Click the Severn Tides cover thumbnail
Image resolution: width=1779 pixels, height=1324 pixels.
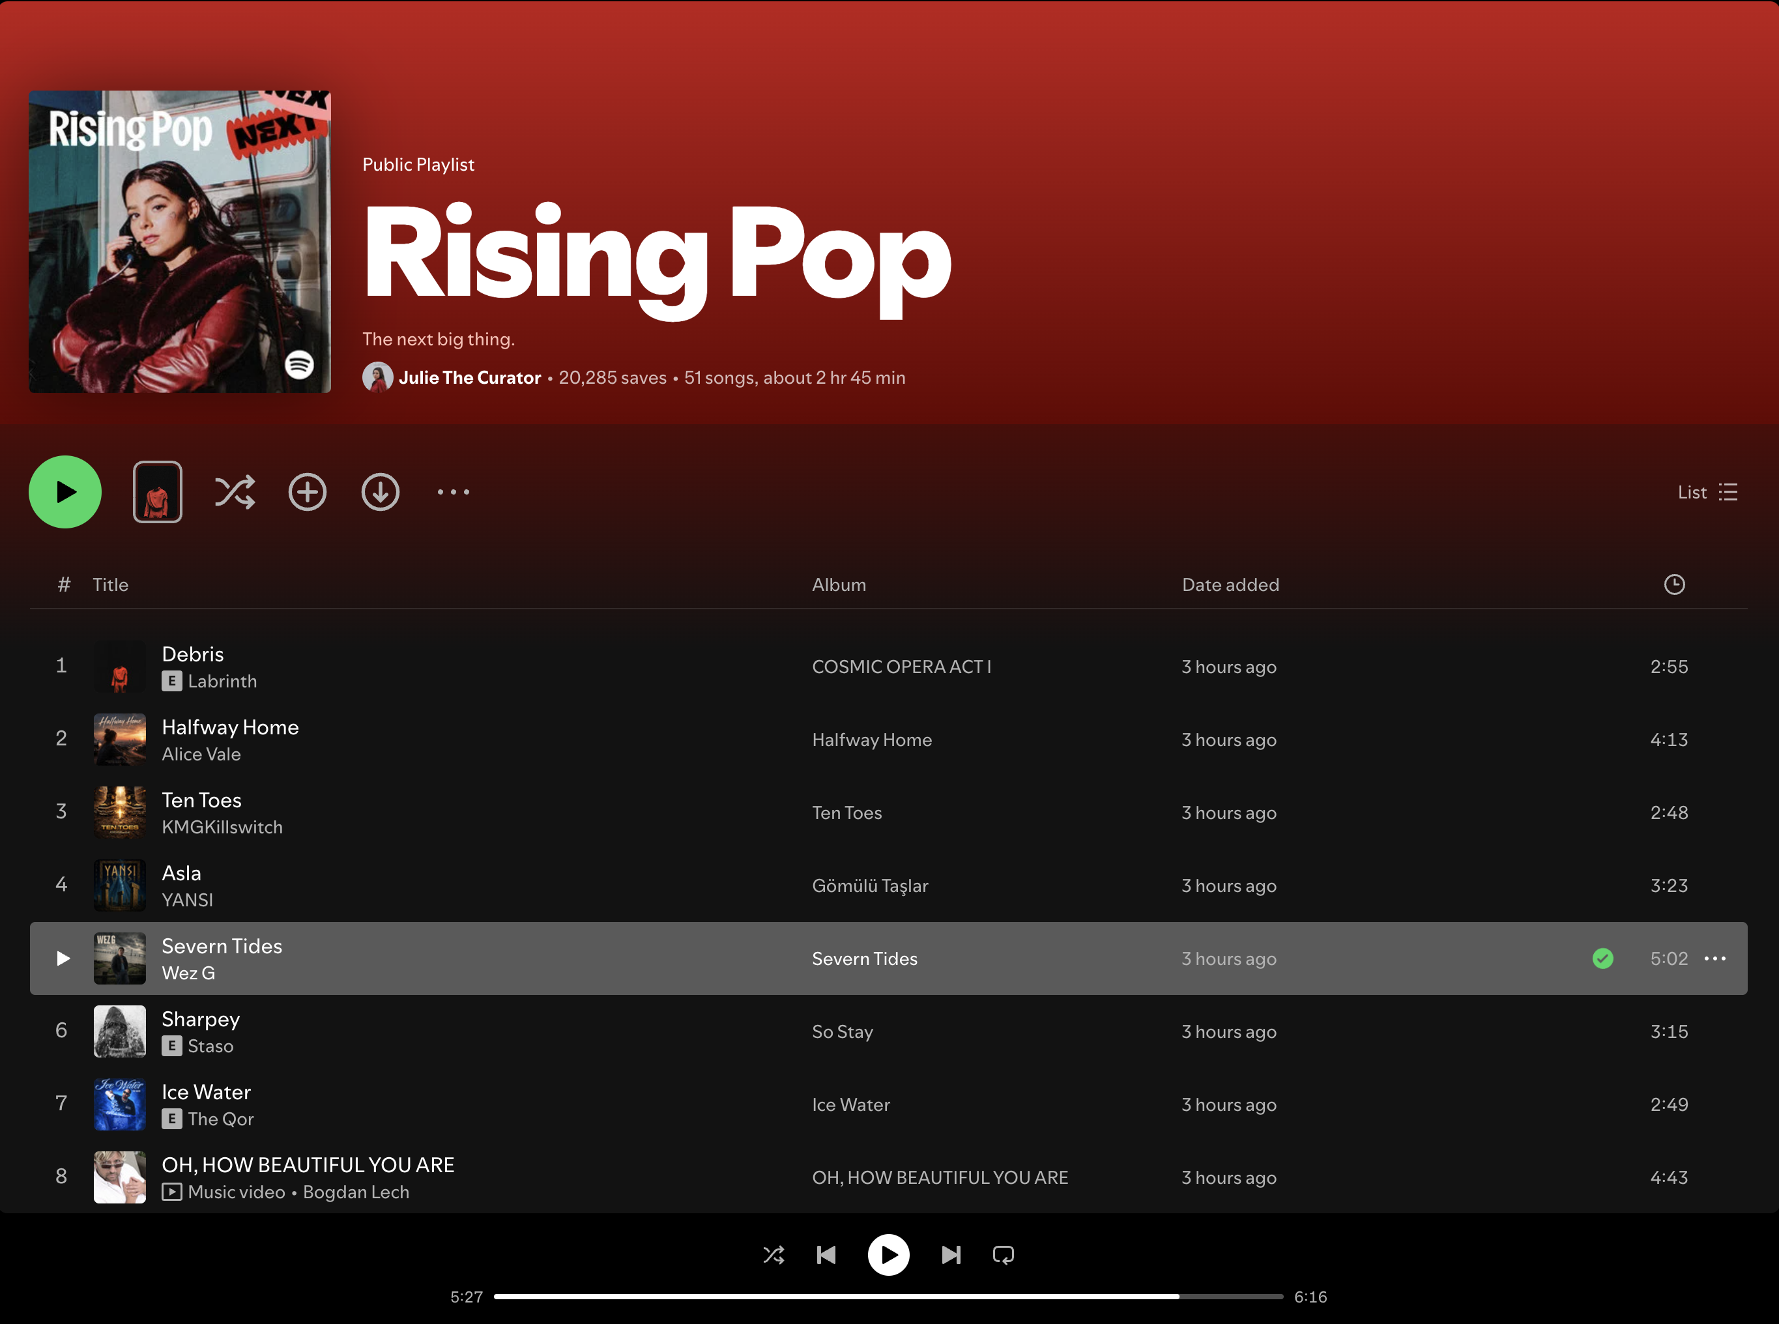point(120,958)
